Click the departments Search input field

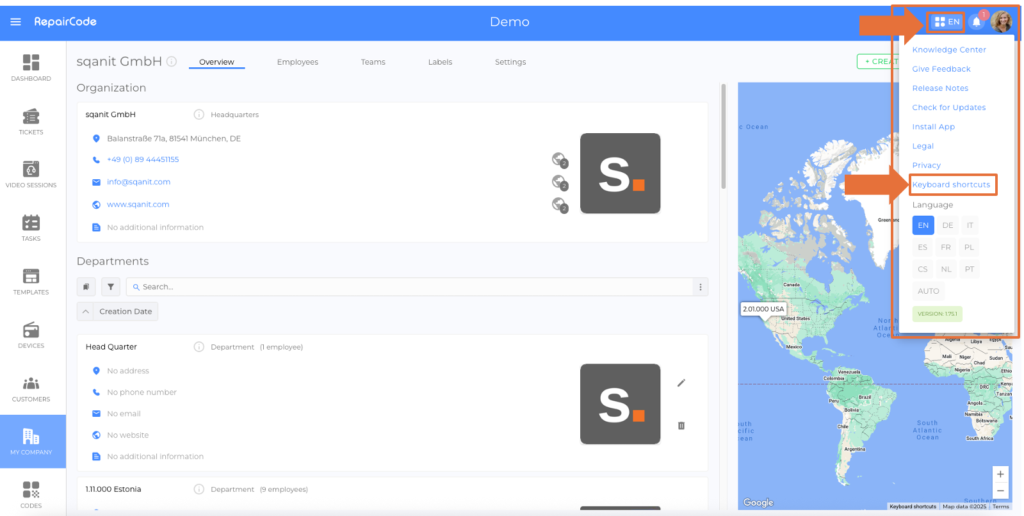[410, 287]
